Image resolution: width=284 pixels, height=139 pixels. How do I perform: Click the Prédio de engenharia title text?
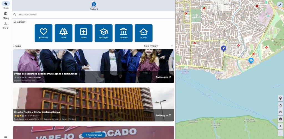46,74
